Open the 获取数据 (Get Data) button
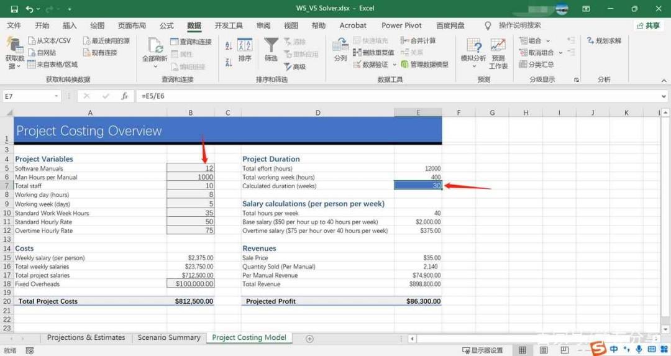The image size is (671, 356). (x=14, y=53)
